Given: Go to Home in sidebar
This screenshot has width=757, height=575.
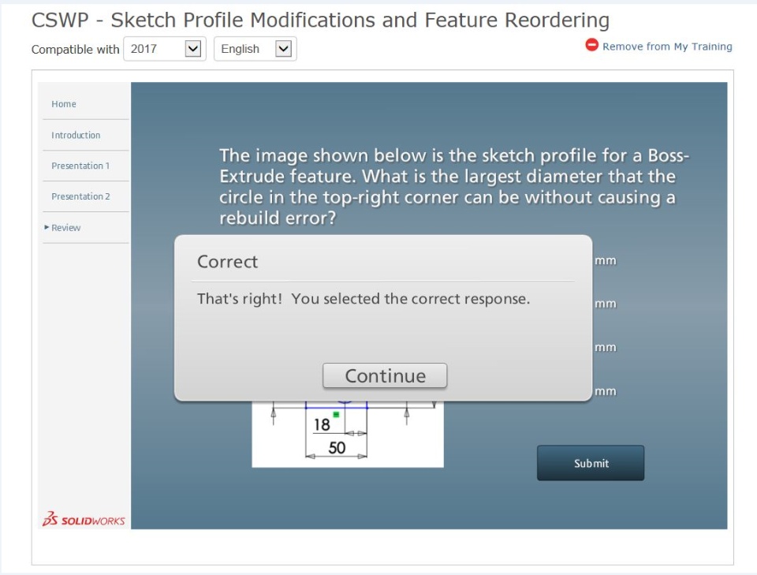Looking at the screenshot, I should pos(64,104).
